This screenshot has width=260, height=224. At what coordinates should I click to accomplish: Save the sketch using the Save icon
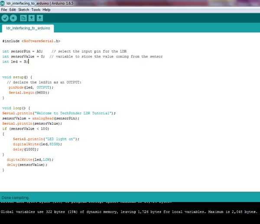(40, 18)
